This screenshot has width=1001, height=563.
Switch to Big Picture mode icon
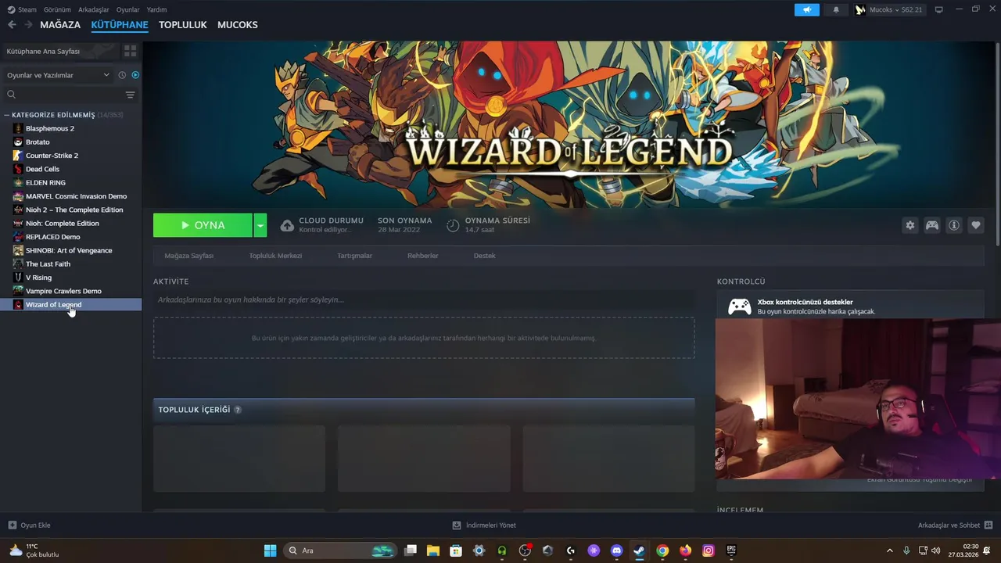(939, 9)
